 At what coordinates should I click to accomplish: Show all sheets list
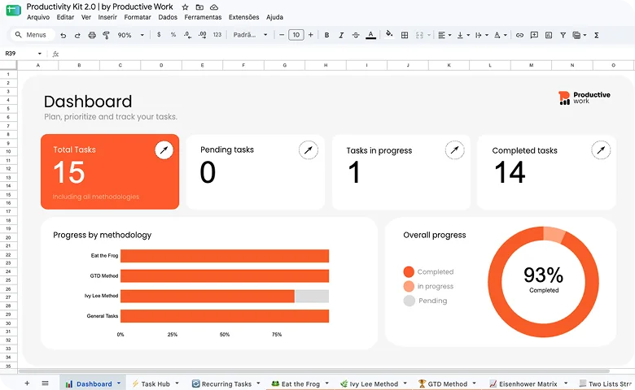(x=45, y=383)
